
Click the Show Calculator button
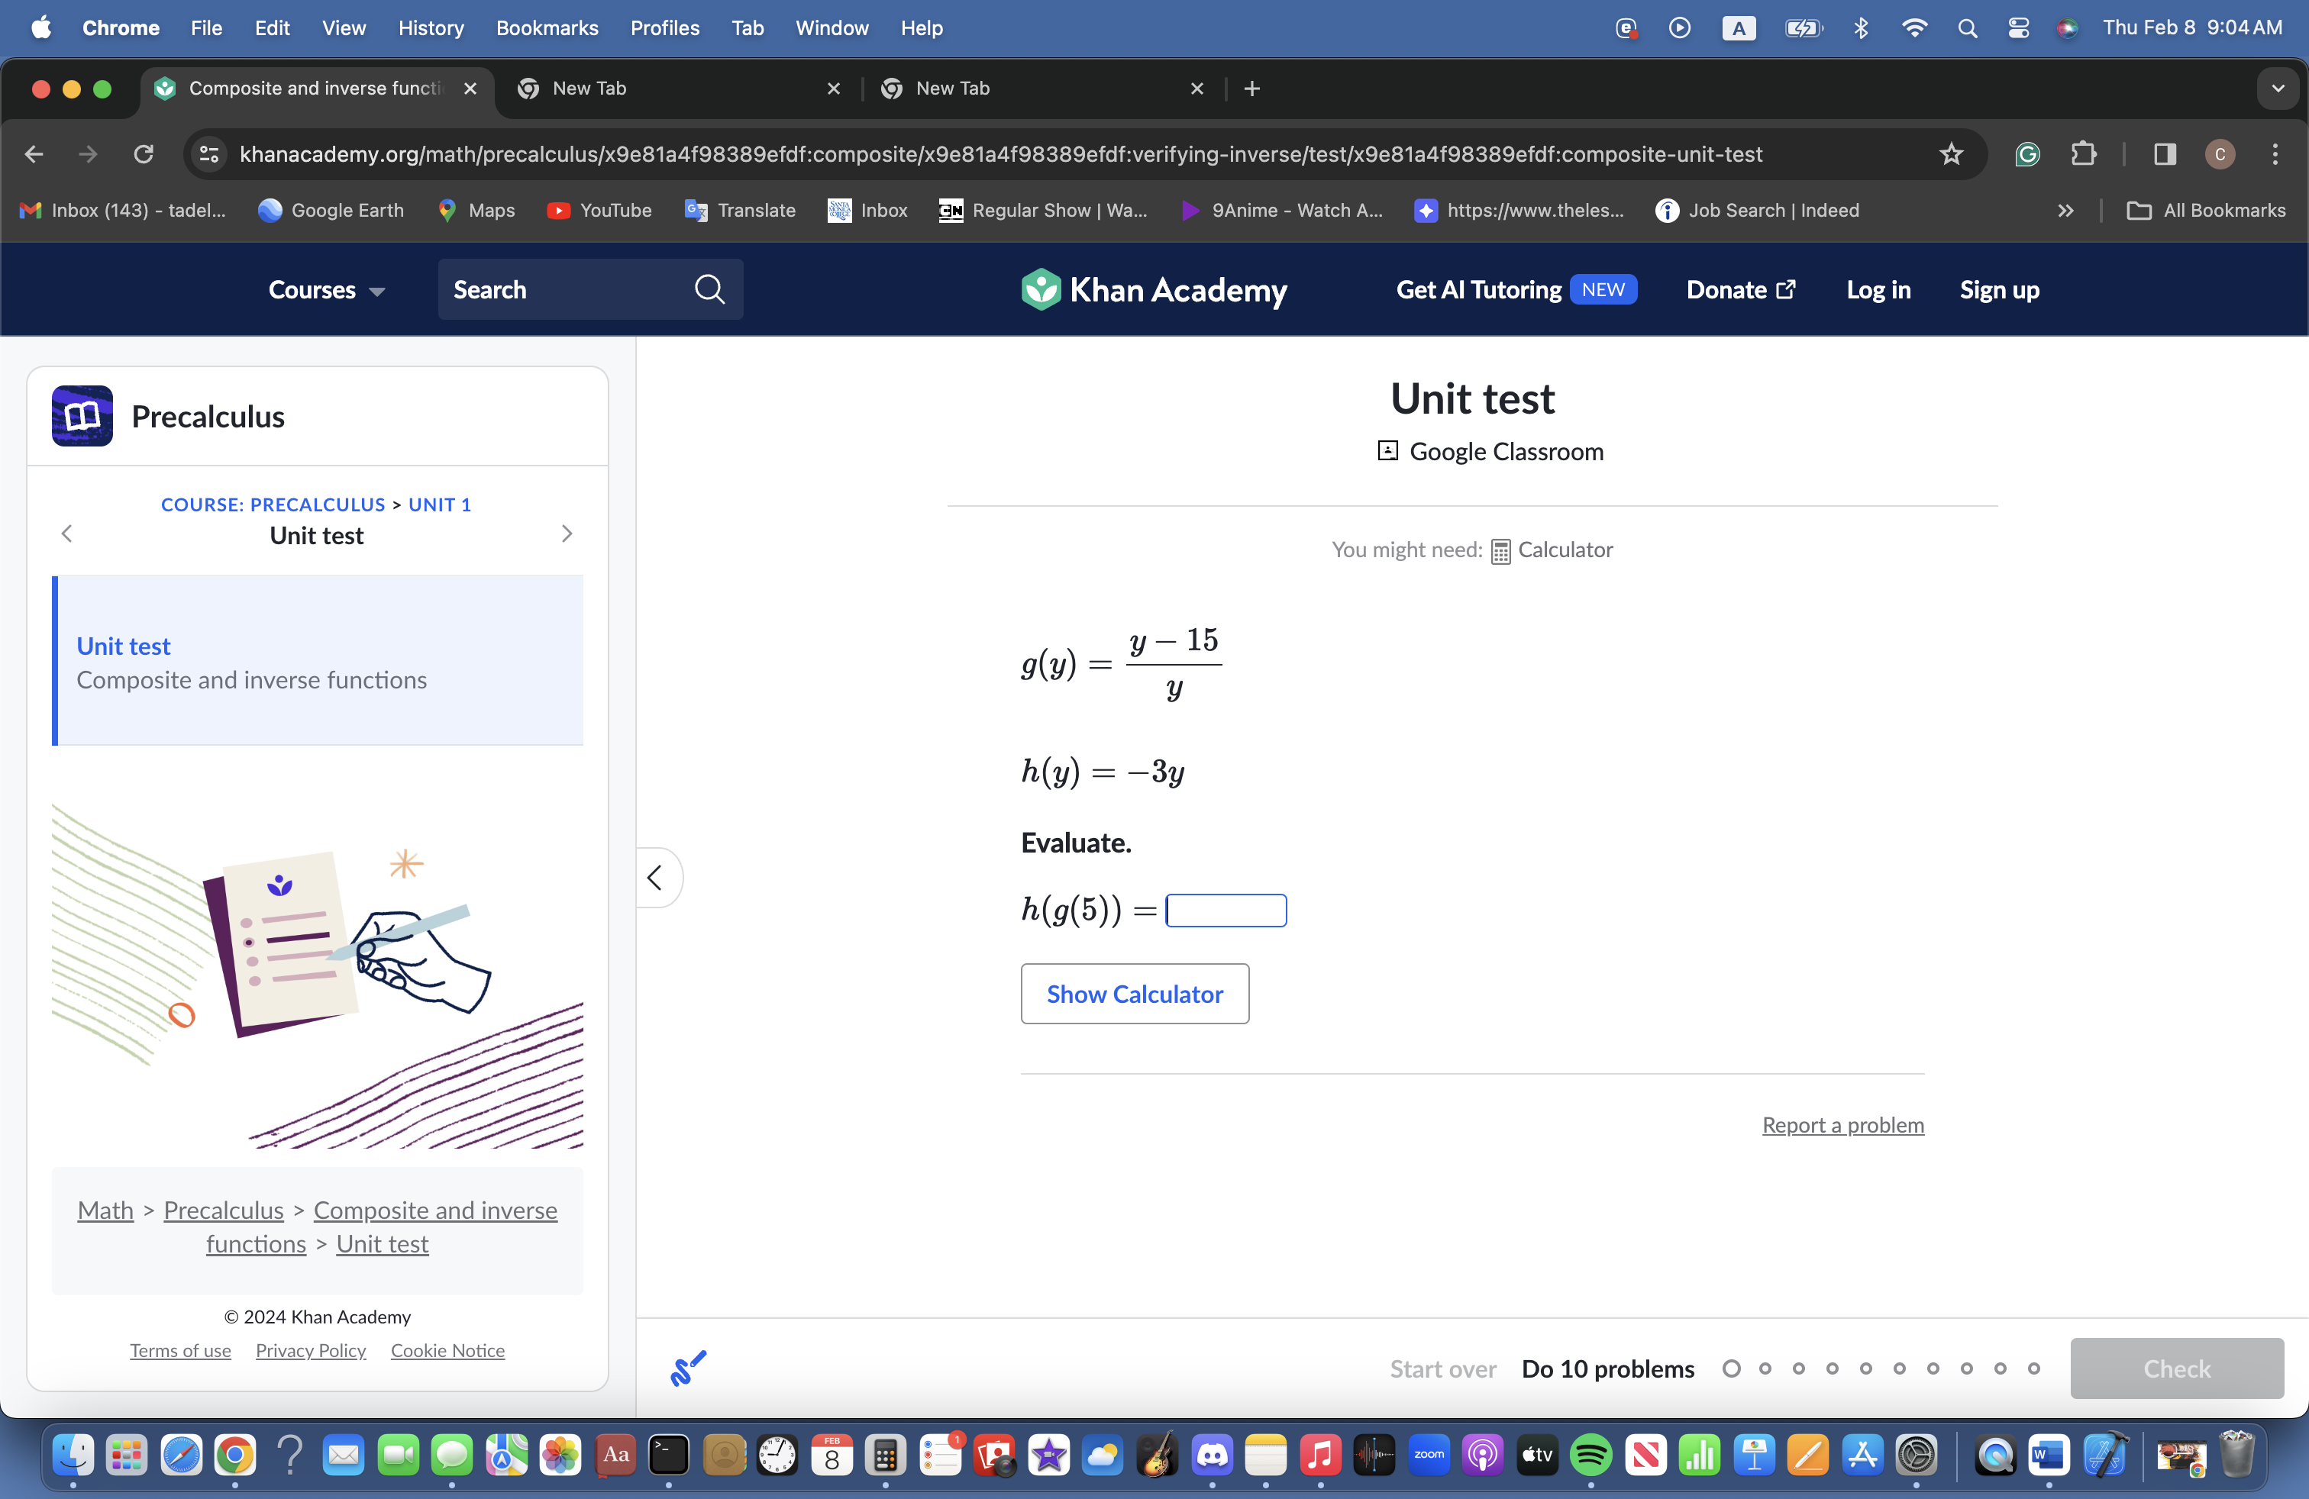(x=1134, y=993)
